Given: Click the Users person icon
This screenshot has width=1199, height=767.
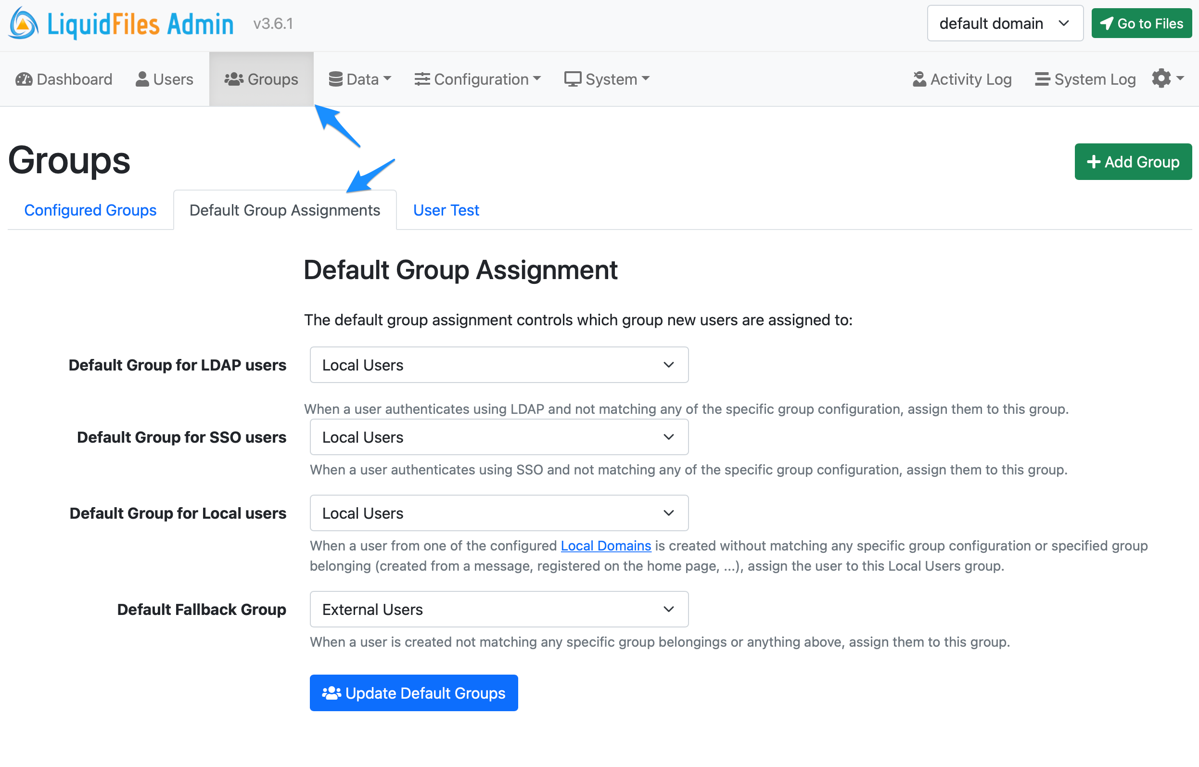Looking at the screenshot, I should point(142,79).
